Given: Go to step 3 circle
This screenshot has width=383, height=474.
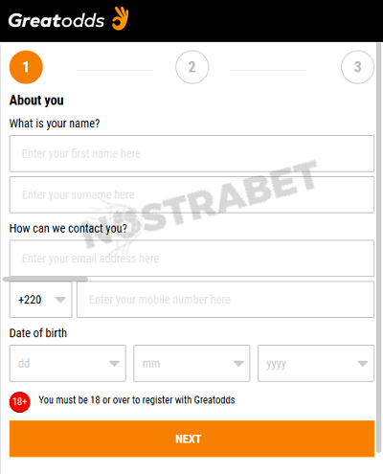Looking at the screenshot, I should [x=357, y=67].
